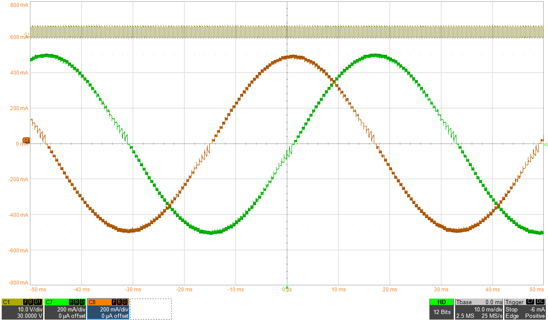
Task: Open the C1 channel descriptor box
Action: tap(22, 309)
